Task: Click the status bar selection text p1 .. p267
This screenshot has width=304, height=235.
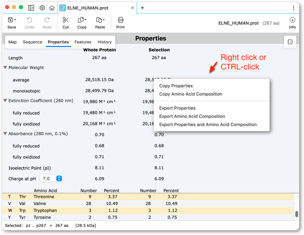Action: 36,226
